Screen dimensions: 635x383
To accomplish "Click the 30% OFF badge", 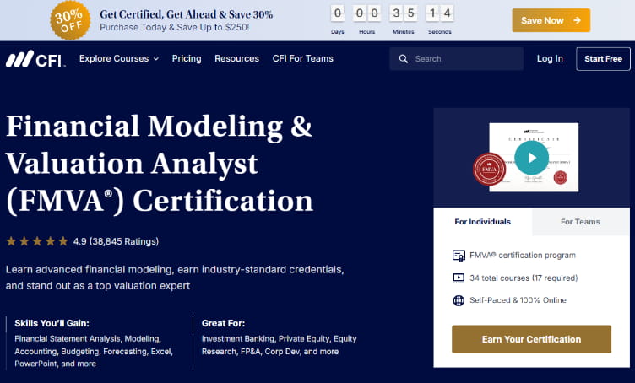I will tap(70, 20).
